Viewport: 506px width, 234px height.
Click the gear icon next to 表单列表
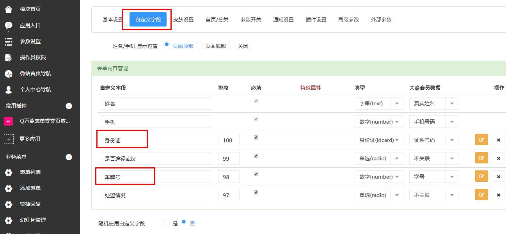coord(8,172)
